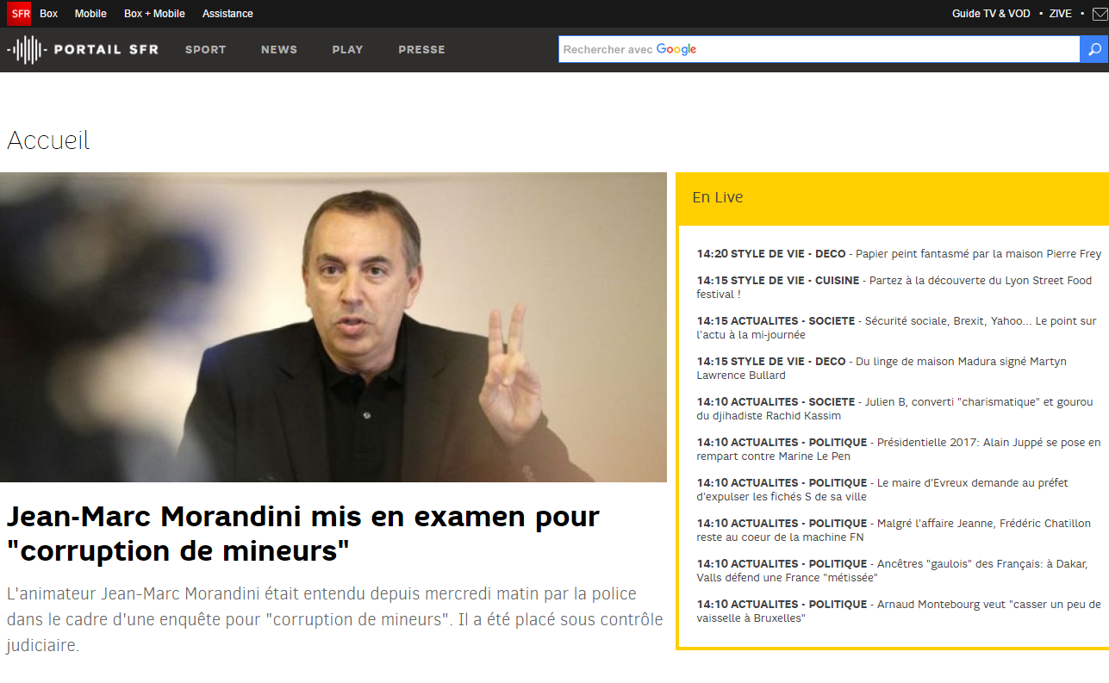Go to the SPORT section
The width and height of the screenshot is (1109, 683).
[x=205, y=50]
